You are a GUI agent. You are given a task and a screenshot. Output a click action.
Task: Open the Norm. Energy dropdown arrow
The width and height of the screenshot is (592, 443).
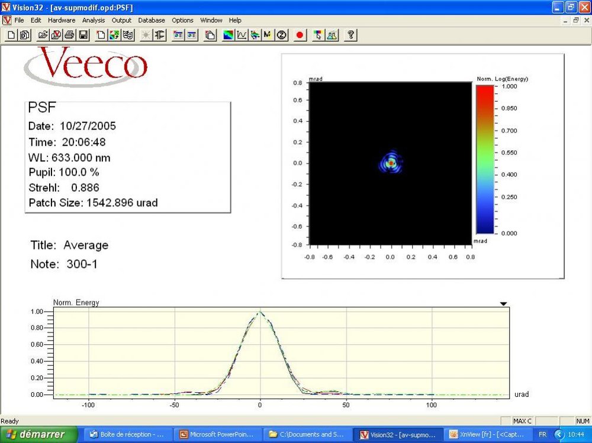(503, 303)
